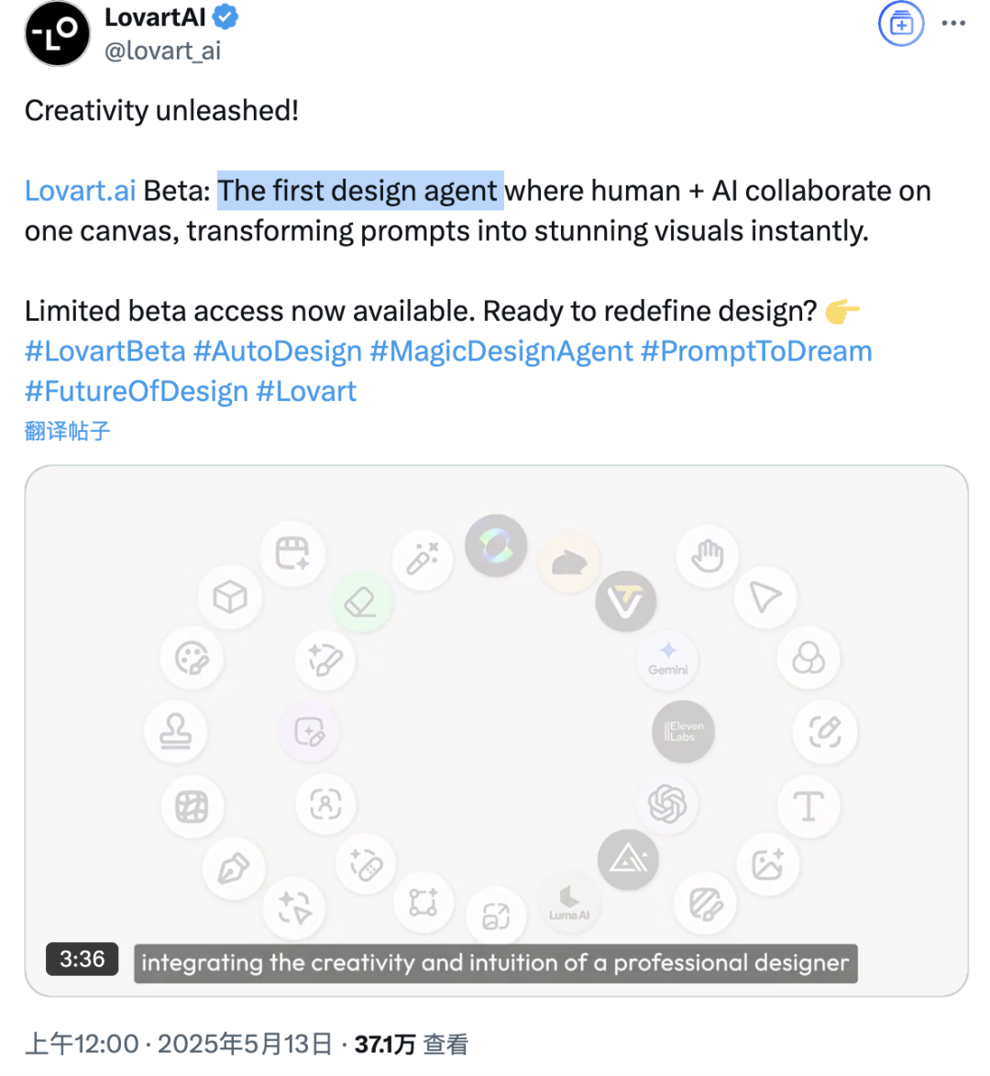The image size is (990, 1076).
Task: Click the ElevenLabs logo in the video
Action: [683, 731]
